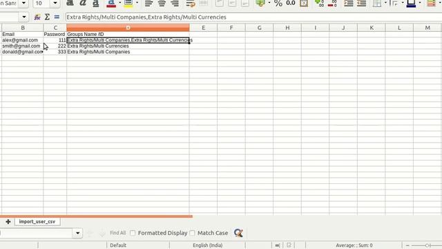Viewport: 442px width, 249px height.
Task: Open Find & Replace dialog icon
Action: (238, 233)
